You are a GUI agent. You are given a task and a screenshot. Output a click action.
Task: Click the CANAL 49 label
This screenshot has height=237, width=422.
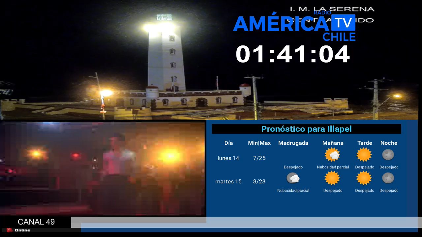(36, 222)
